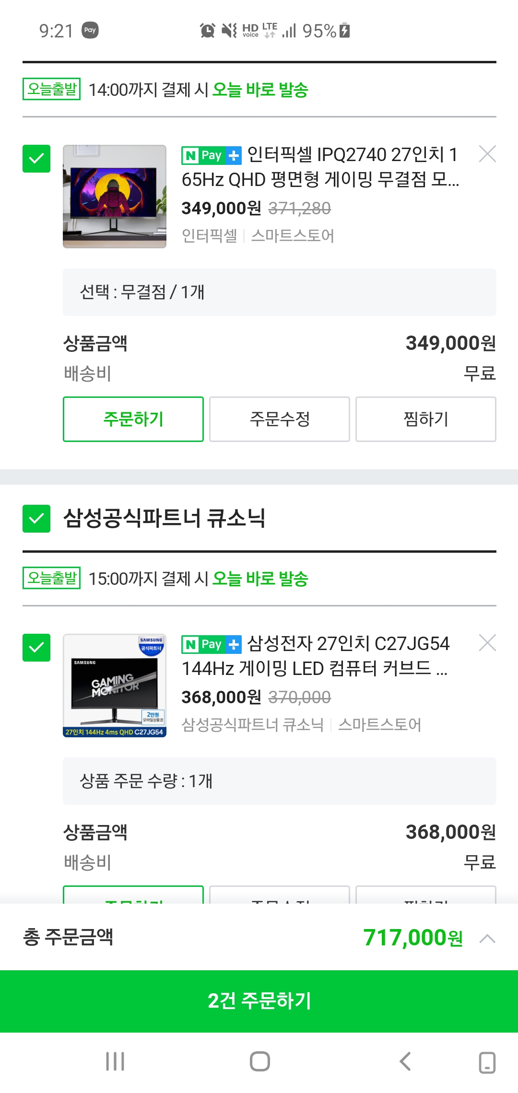The width and height of the screenshot is (518, 1093).
Task: Open the 상품 주문 수량 : 1개 box
Action: (x=279, y=781)
